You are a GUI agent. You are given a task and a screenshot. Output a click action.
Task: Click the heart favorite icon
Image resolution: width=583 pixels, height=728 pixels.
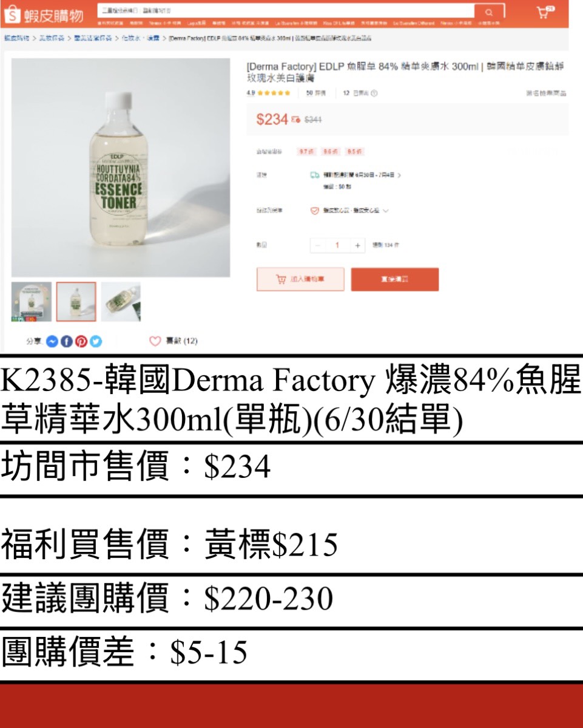click(x=155, y=341)
